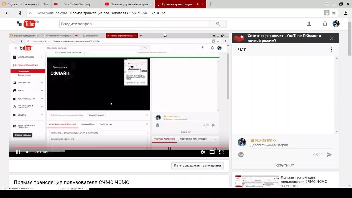Open the account avatar menu
Image resolution: width=352 pixels, height=198 pixels.
(x=336, y=24)
